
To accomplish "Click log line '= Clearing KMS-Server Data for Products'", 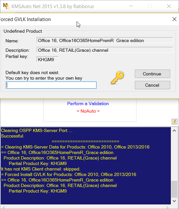I will click(x=75, y=147).
